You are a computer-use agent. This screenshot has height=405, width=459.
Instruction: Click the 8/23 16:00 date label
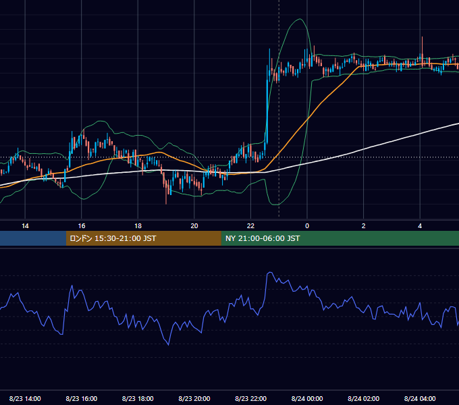(82, 398)
